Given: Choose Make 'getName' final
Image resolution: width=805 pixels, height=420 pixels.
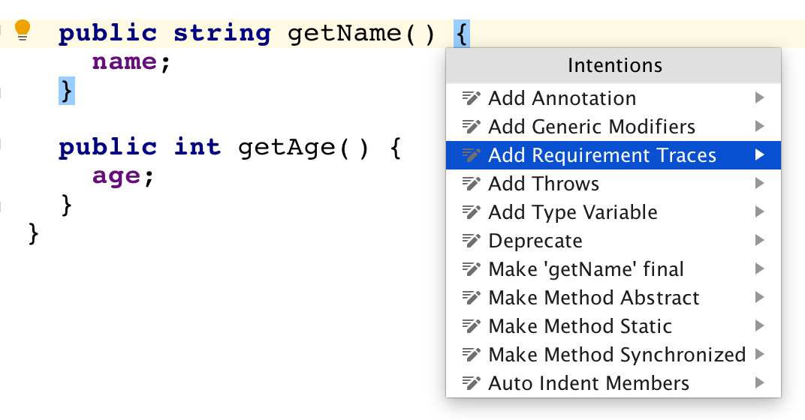Looking at the screenshot, I should click(586, 269).
